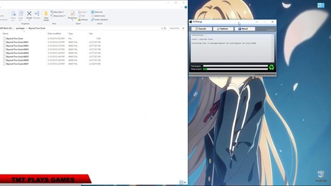This screenshot has height=186, width=331.
Task: Sort by the Name column header
Action: [x=6, y=34]
